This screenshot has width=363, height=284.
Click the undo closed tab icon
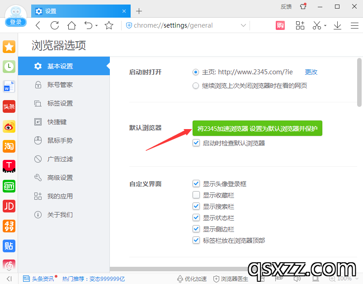click(89, 25)
